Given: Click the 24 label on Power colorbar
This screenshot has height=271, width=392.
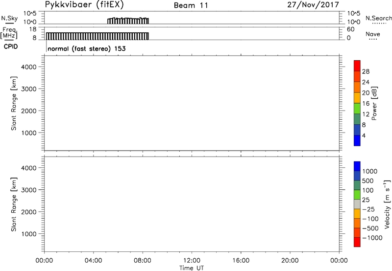Looking at the screenshot, I should [x=366, y=82].
